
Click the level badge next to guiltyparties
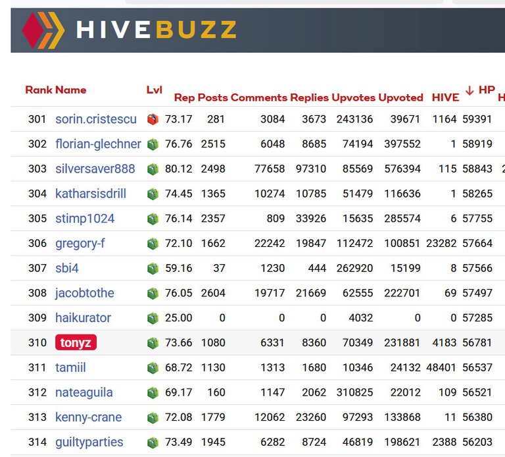(x=153, y=442)
